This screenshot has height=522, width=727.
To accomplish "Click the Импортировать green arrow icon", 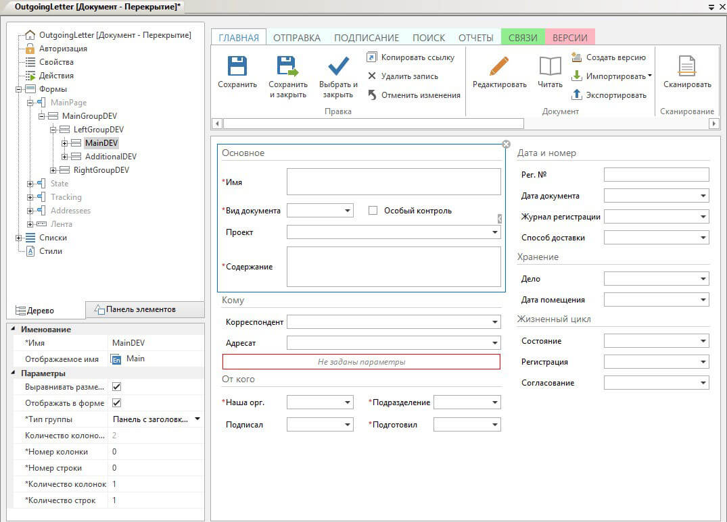I will click(x=576, y=76).
